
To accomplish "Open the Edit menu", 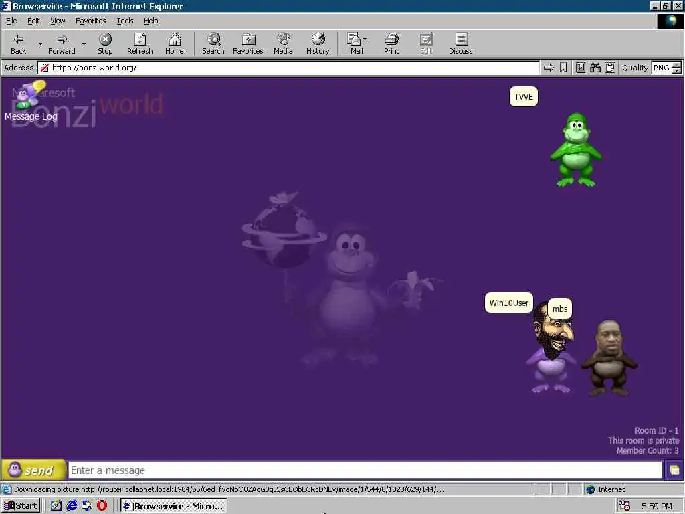I will (x=33, y=21).
